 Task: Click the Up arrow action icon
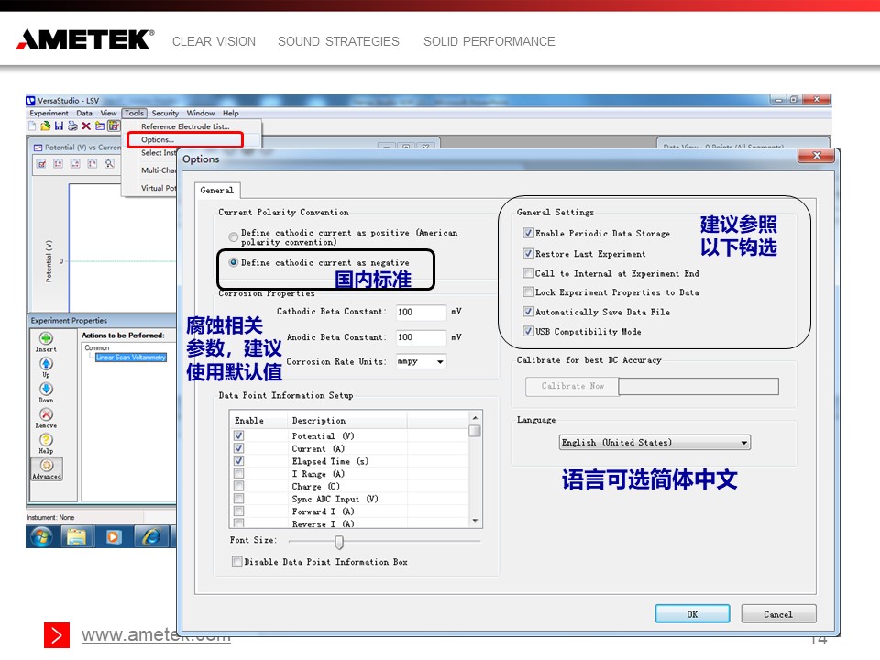46,364
